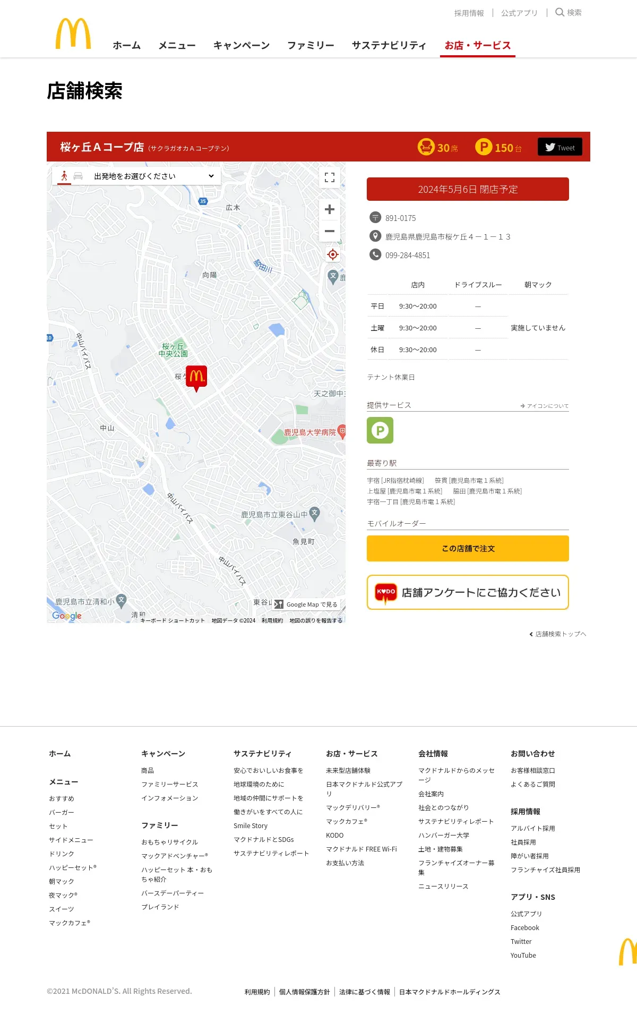Open footer プレイランド link
Image resolution: width=637 pixels, height=1022 pixels.
(160, 907)
